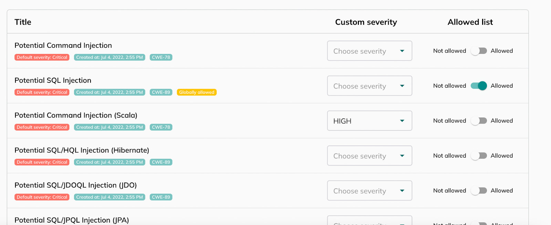Click CWE-78 tag under Command Injection (Scala)
Screen dimensions: 551x225
[x=161, y=127]
